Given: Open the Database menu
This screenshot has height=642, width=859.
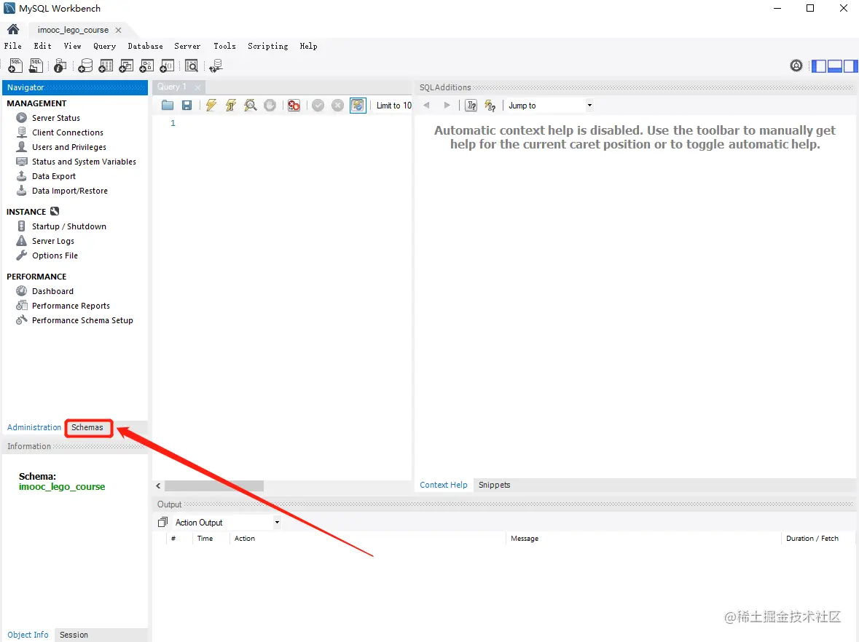Looking at the screenshot, I should point(145,46).
